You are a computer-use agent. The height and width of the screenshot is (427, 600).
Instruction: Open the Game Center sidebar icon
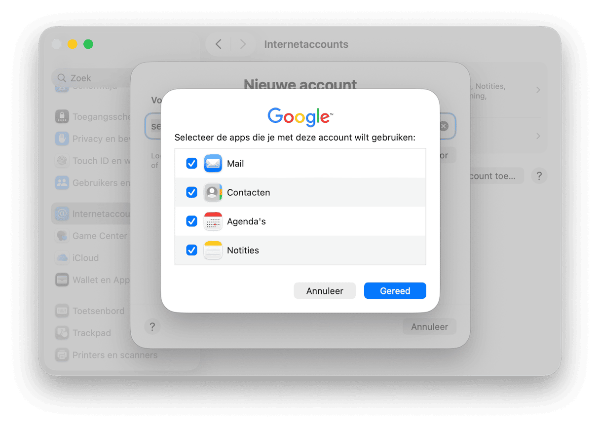click(62, 236)
